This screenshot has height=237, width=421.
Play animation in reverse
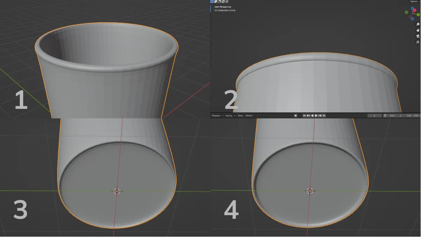[312, 116]
